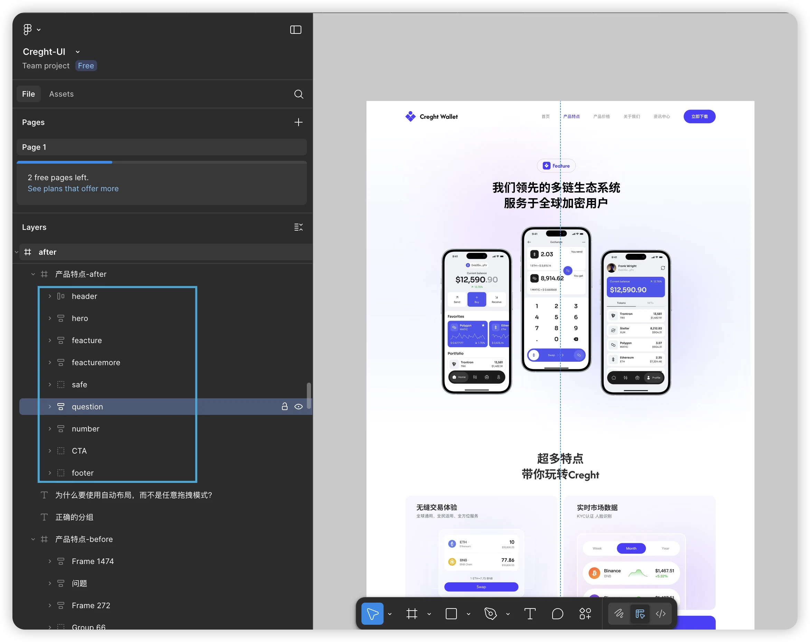The width and height of the screenshot is (810, 642).
Task: Collapse all layers icon
Action: 298,227
